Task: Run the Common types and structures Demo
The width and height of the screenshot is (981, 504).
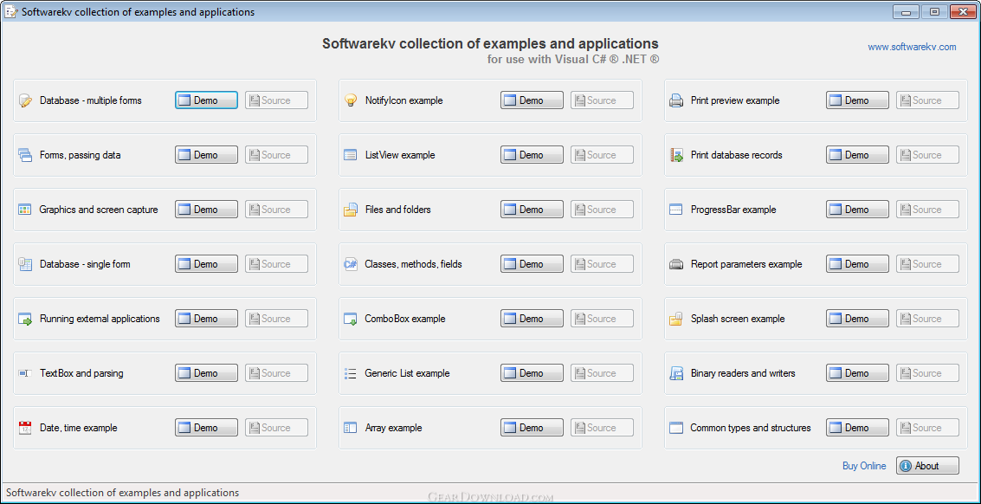Action: (858, 428)
